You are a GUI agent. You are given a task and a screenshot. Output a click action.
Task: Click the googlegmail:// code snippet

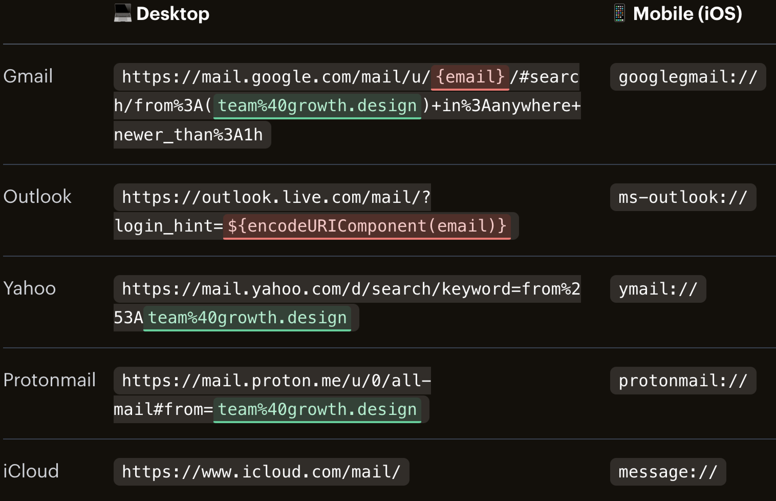[x=688, y=77]
